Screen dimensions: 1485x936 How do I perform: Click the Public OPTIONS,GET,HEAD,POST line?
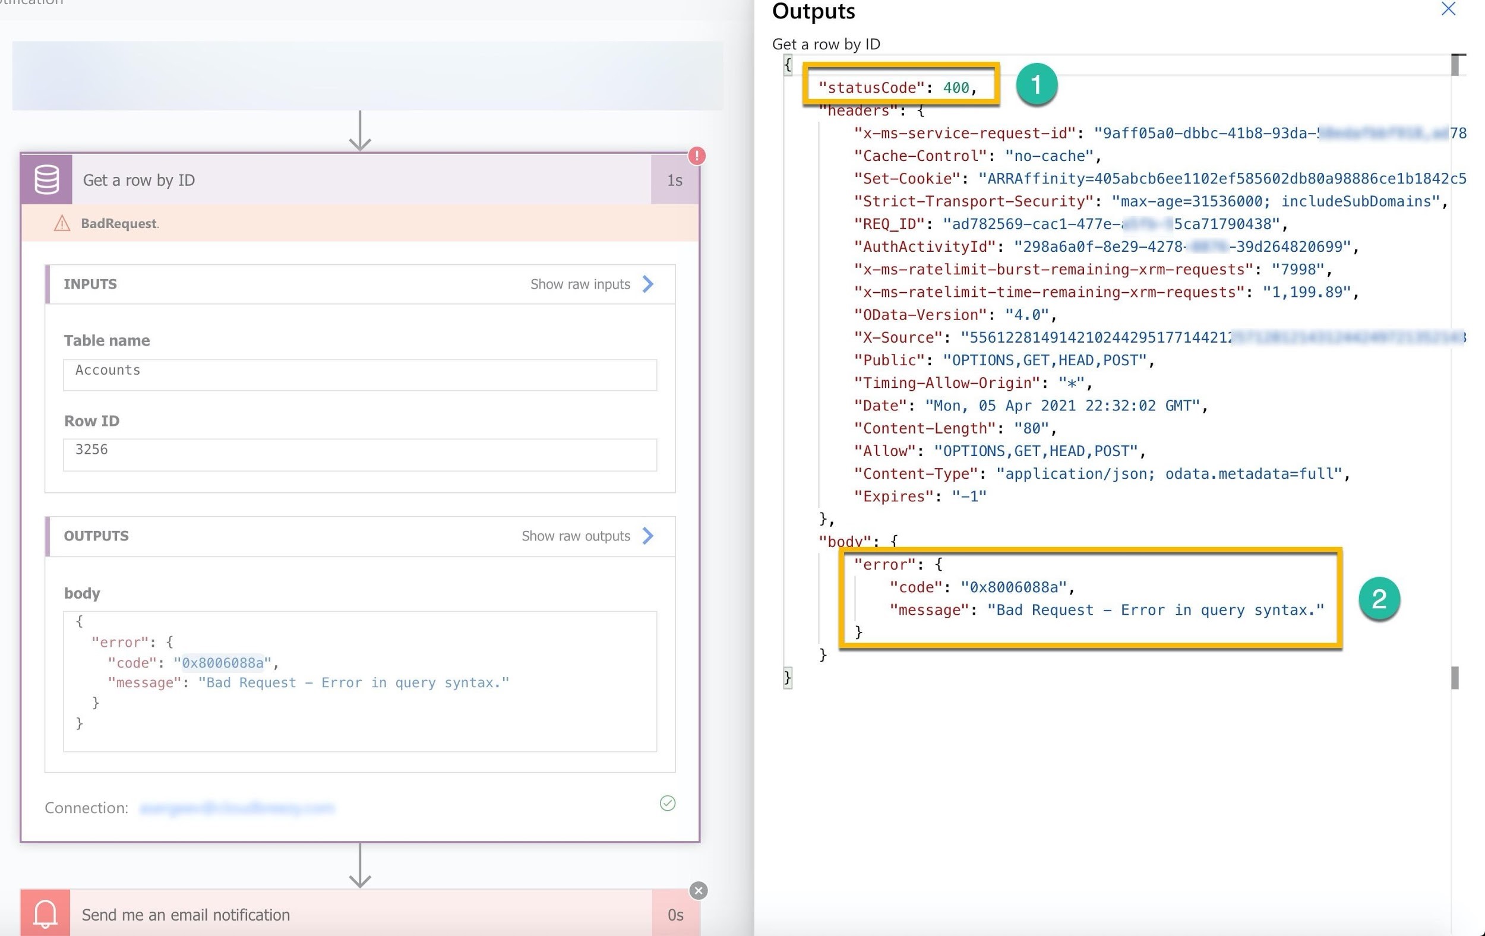tap(1004, 360)
